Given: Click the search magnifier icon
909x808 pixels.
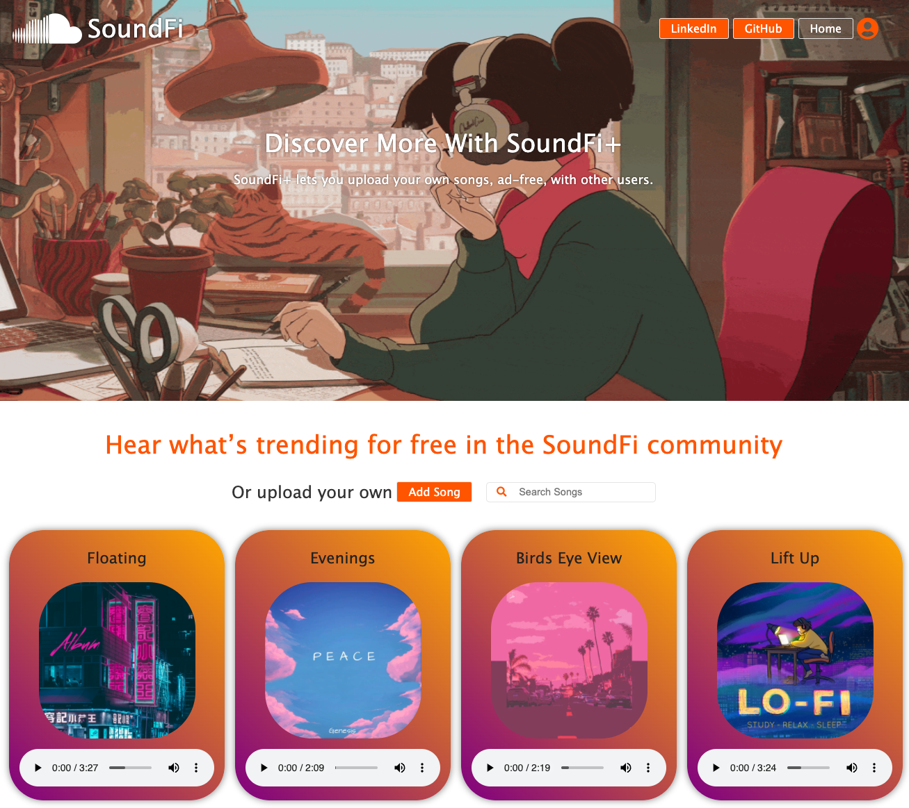Looking at the screenshot, I should tap(501, 492).
